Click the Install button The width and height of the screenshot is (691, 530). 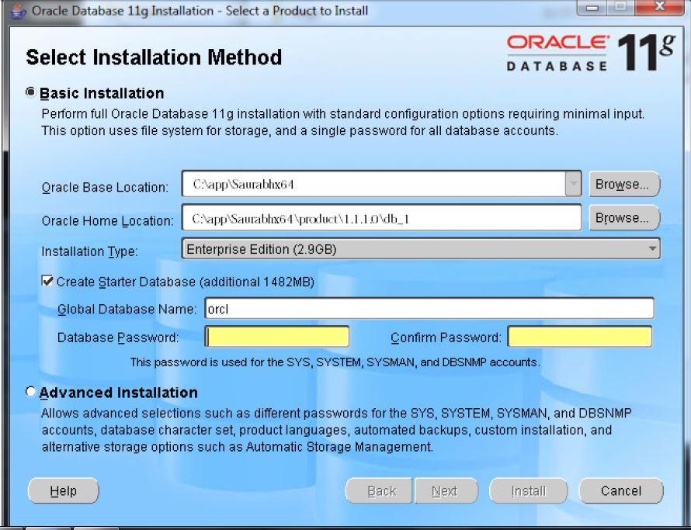point(529,490)
